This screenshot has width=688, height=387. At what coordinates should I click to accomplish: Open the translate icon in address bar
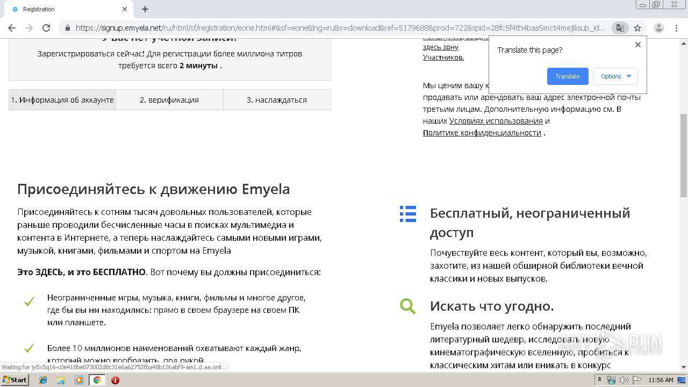point(620,28)
